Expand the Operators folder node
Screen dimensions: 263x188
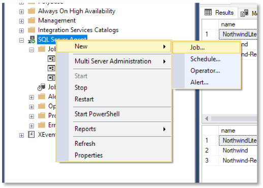click(x=31, y=107)
